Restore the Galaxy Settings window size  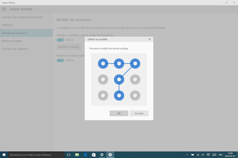click(226, 3)
